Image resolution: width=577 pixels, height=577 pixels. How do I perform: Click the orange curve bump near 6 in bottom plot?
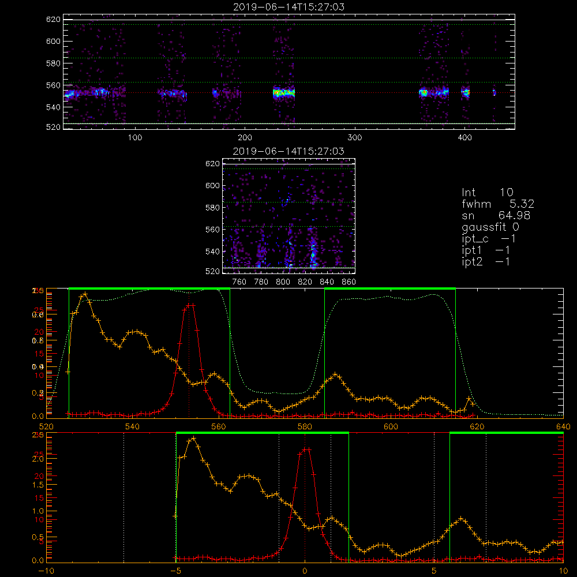coord(461,519)
